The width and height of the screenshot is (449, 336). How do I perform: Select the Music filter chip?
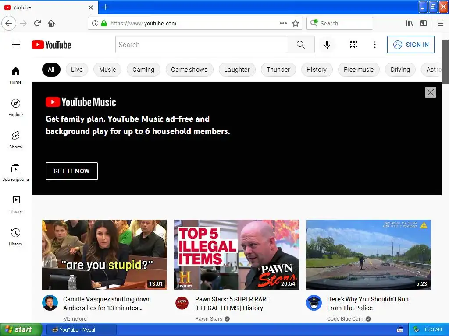coord(107,70)
